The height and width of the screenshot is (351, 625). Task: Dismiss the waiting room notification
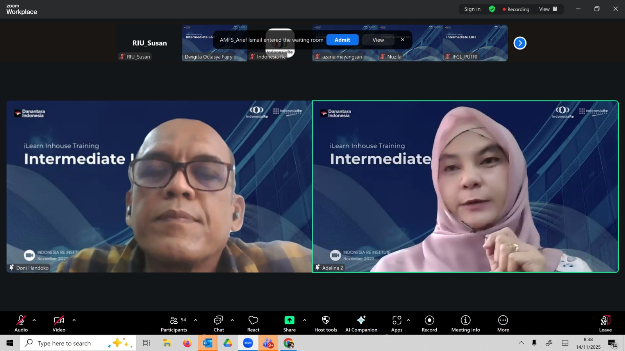click(402, 40)
